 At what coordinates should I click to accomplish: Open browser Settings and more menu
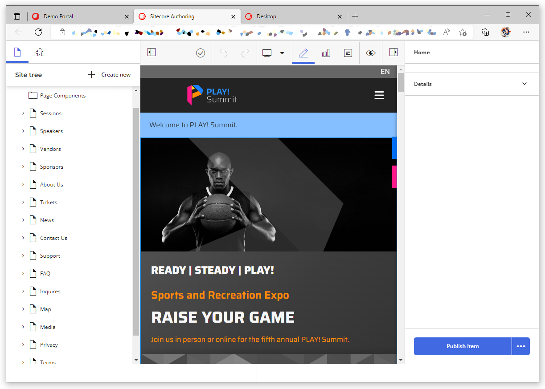tap(526, 32)
